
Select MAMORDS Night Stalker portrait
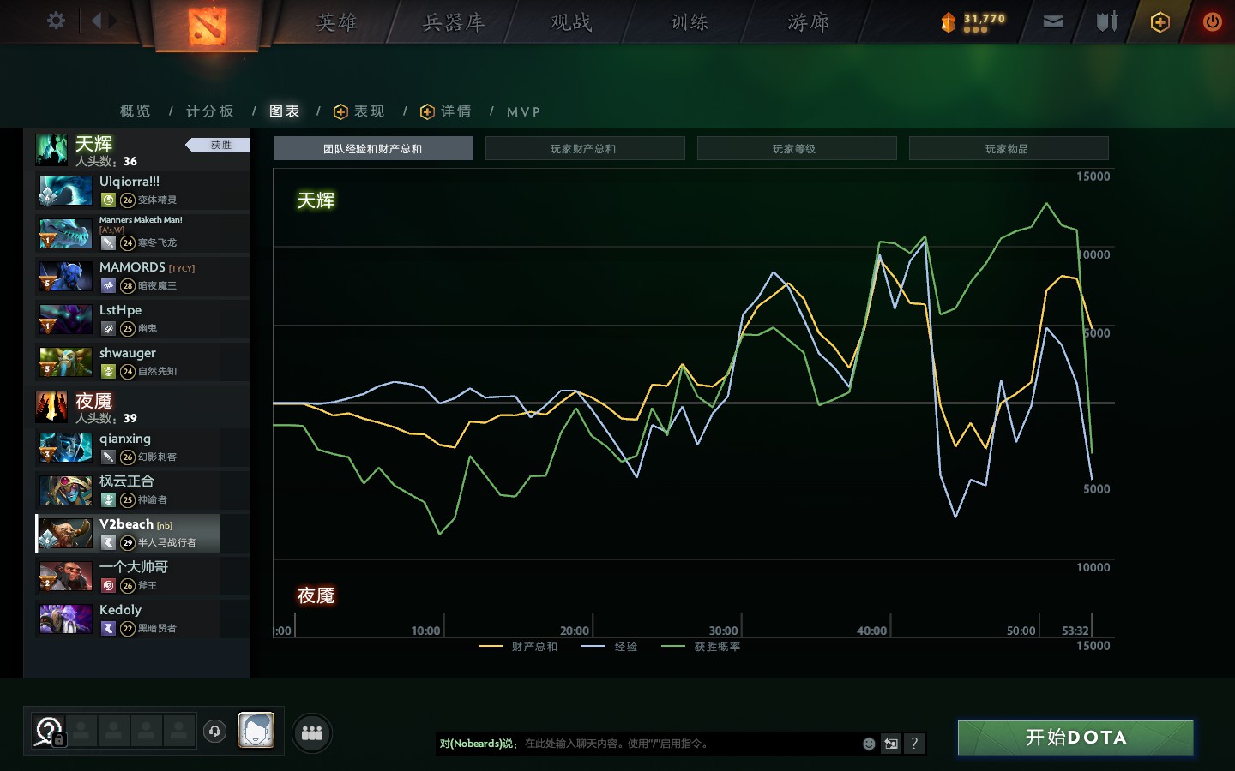point(66,277)
